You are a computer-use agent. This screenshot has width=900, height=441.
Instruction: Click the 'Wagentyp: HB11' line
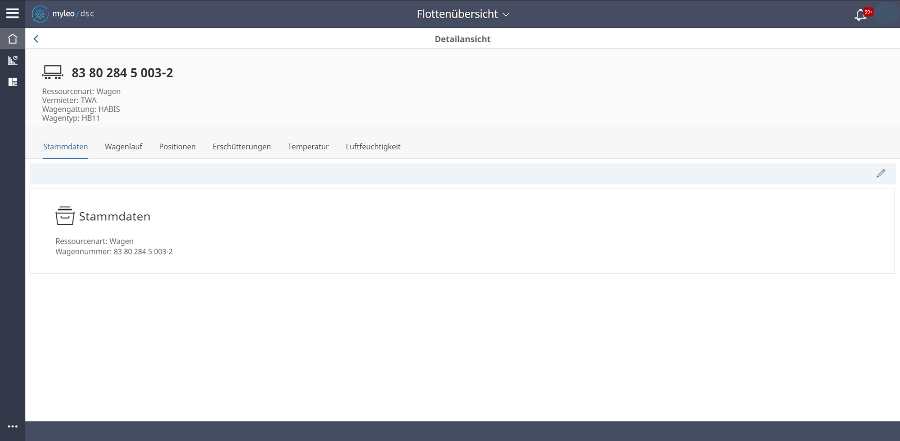71,118
